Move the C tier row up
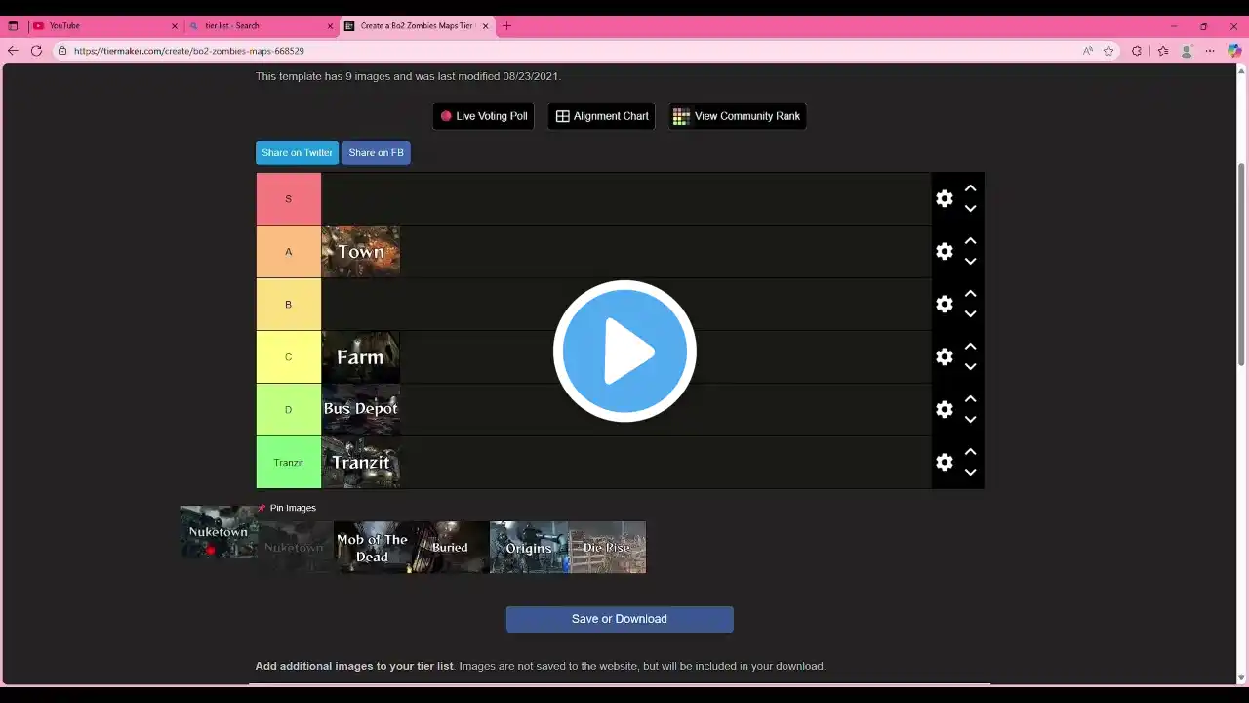This screenshot has width=1249, height=703. (970, 346)
